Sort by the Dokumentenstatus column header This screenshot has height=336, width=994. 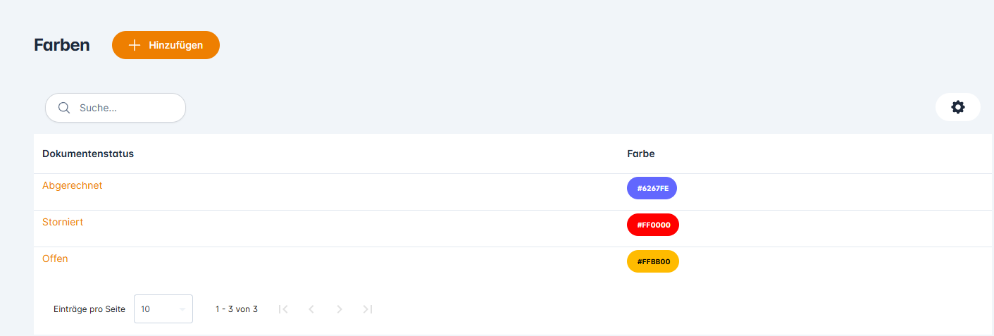(x=88, y=154)
